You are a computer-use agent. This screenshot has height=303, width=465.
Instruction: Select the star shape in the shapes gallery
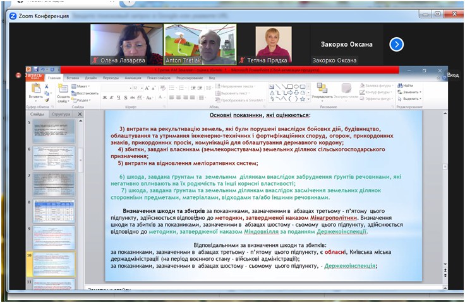click(303, 99)
